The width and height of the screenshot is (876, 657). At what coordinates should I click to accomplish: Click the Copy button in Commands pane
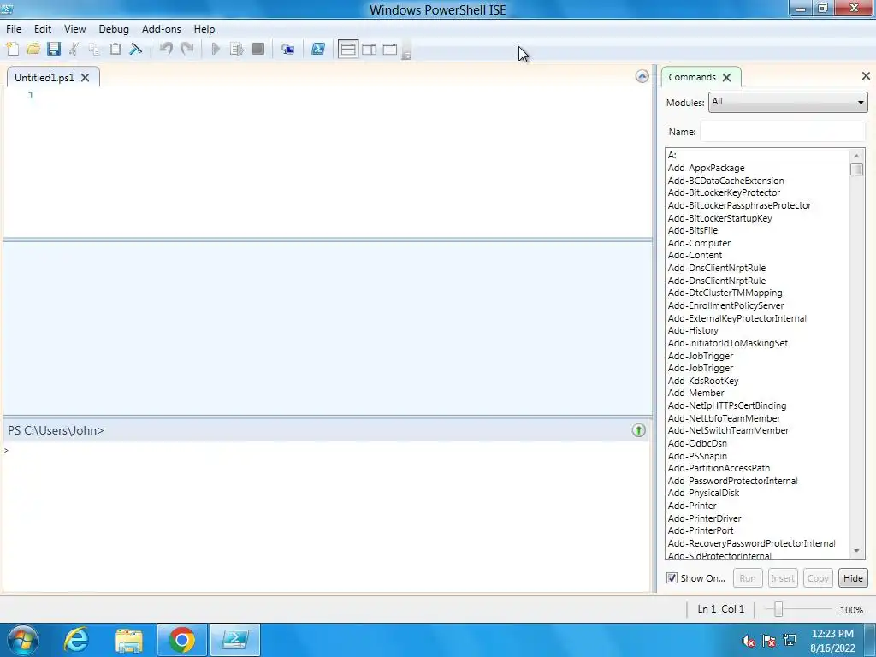818,578
